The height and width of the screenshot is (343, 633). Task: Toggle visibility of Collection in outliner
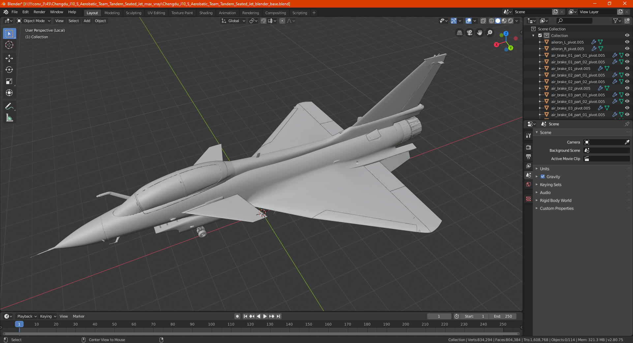(x=627, y=36)
